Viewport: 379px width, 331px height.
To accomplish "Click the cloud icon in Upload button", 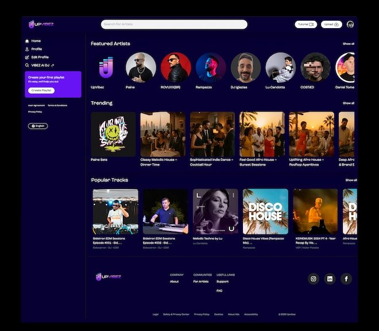I will [336, 25].
